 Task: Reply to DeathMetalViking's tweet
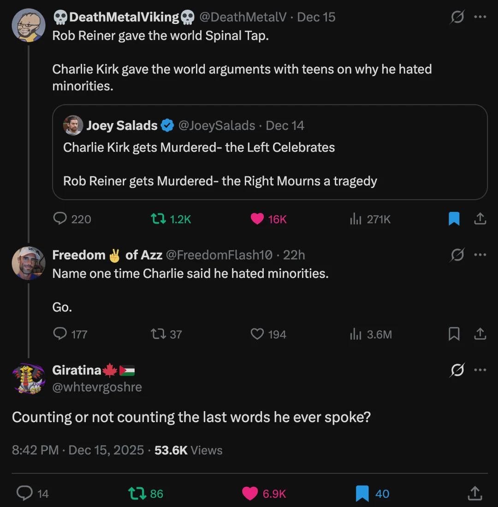click(60, 219)
